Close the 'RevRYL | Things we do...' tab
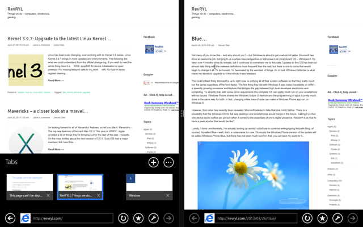The width and height of the screenshot is (363, 227). (x=98, y=195)
